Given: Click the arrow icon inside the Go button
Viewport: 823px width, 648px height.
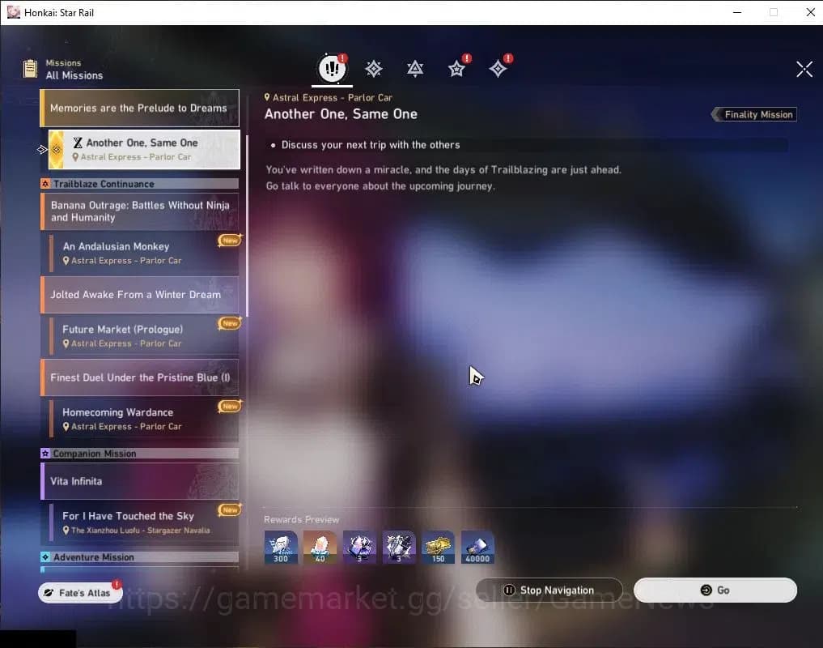Looking at the screenshot, I should 706,590.
